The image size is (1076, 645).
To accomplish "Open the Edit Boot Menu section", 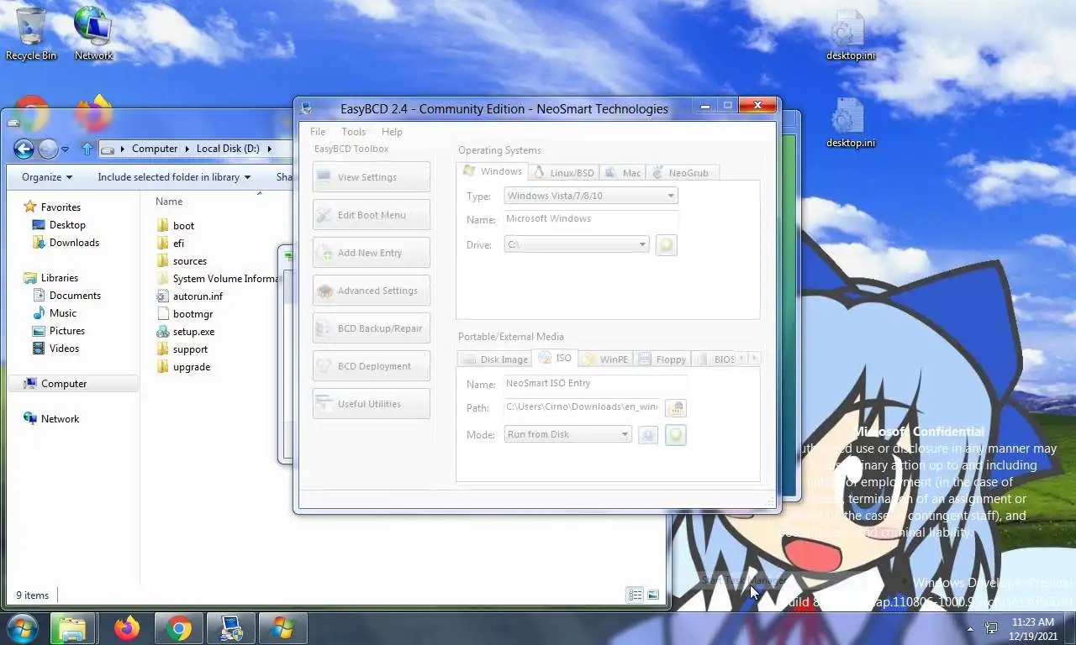I will 371,215.
